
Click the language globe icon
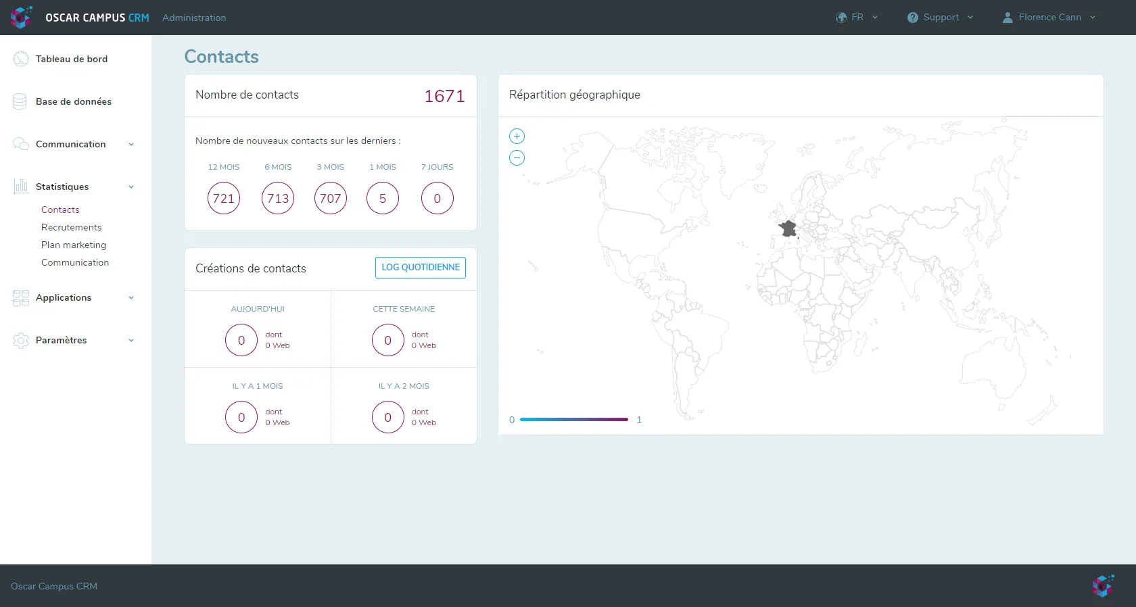coord(841,18)
